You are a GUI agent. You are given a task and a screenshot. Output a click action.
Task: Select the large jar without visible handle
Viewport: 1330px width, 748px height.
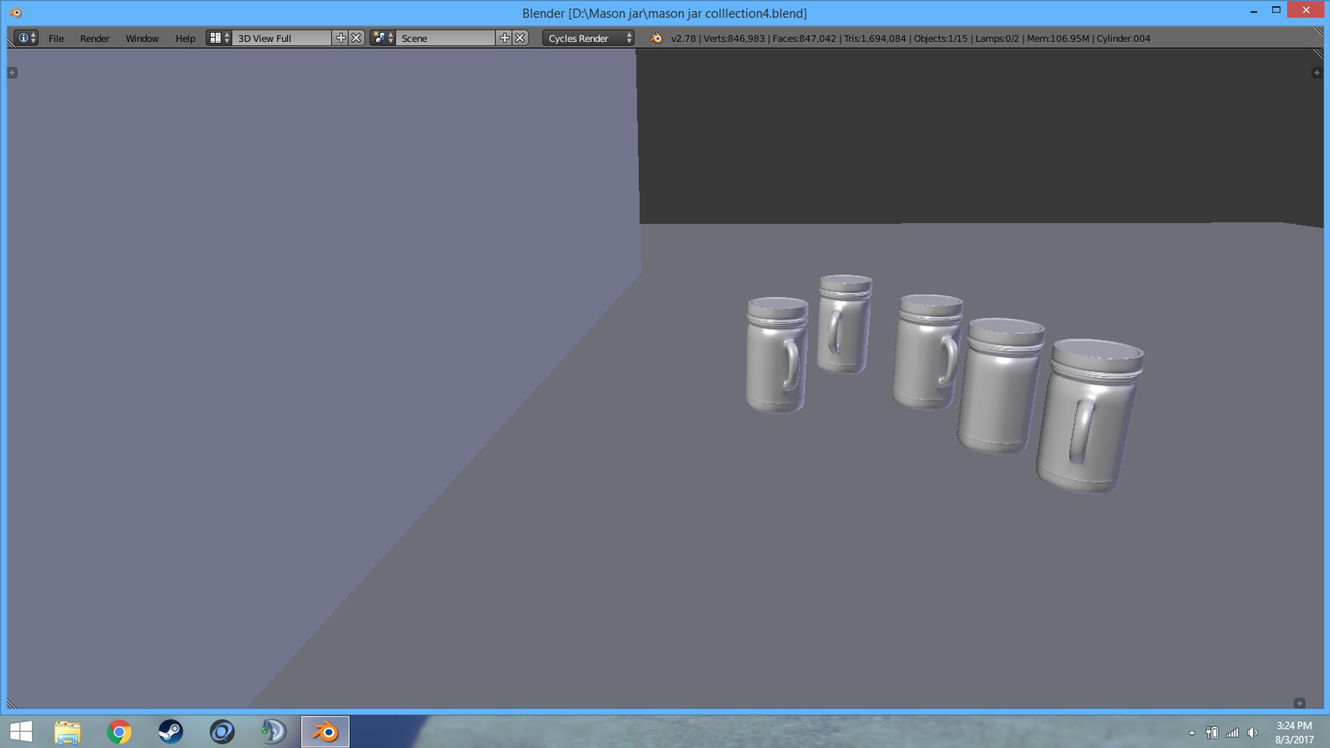tap(1001, 386)
